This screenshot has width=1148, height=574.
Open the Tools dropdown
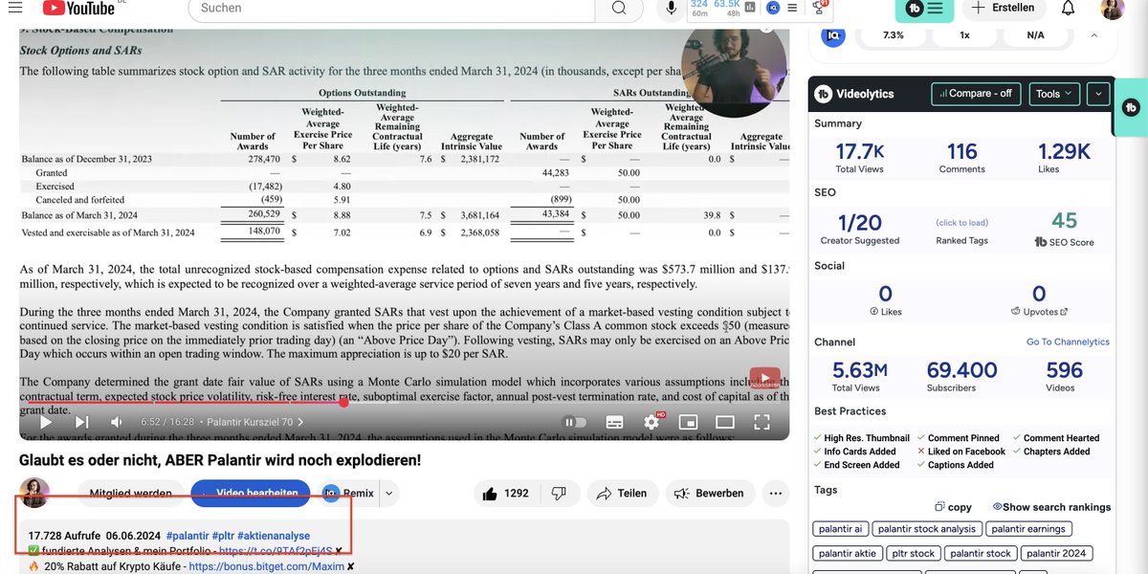click(1054, 94)
